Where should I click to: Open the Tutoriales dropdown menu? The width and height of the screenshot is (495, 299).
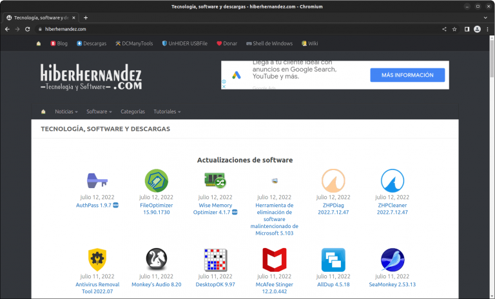pyautogui.click(x=167, y=111)
